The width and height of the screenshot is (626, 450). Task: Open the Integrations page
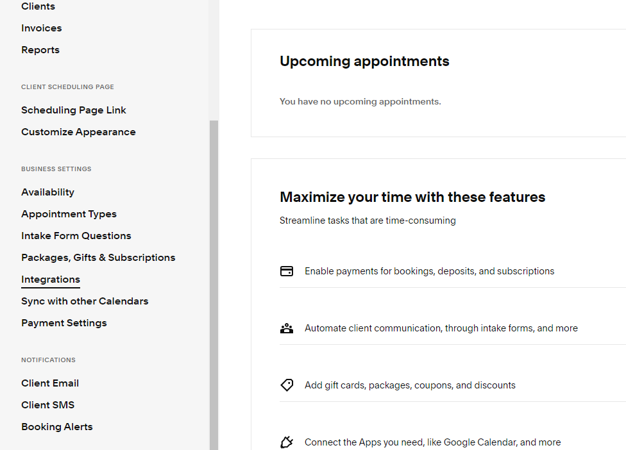50,279
